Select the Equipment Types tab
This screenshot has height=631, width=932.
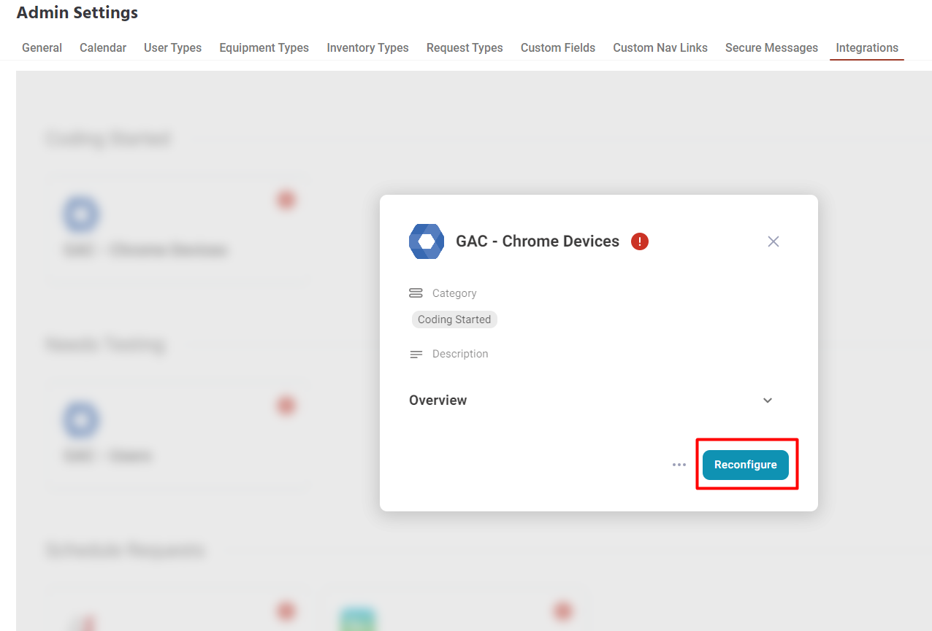[264, 47]
